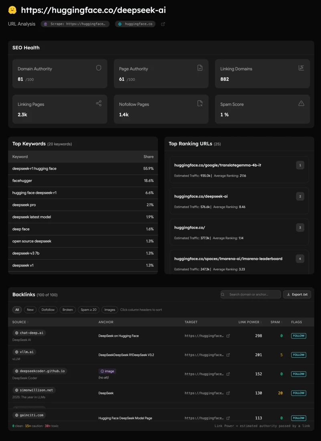Click the Search domain or anchor field
321x441 pixels.
tap(250, 294)
